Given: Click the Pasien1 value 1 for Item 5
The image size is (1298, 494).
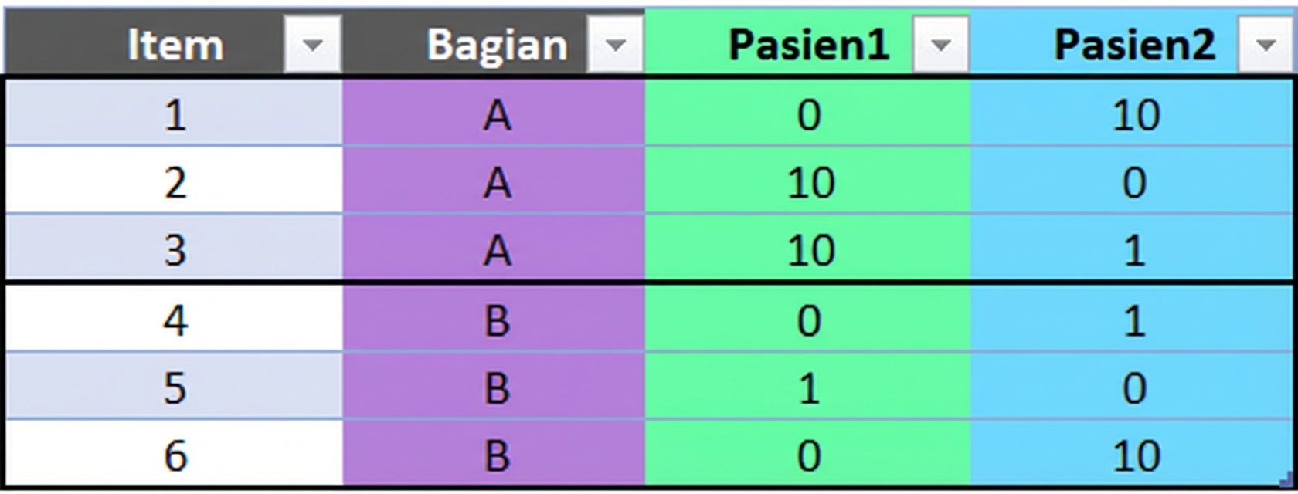Looking at the screenshot, I should (x=807, y=387).
